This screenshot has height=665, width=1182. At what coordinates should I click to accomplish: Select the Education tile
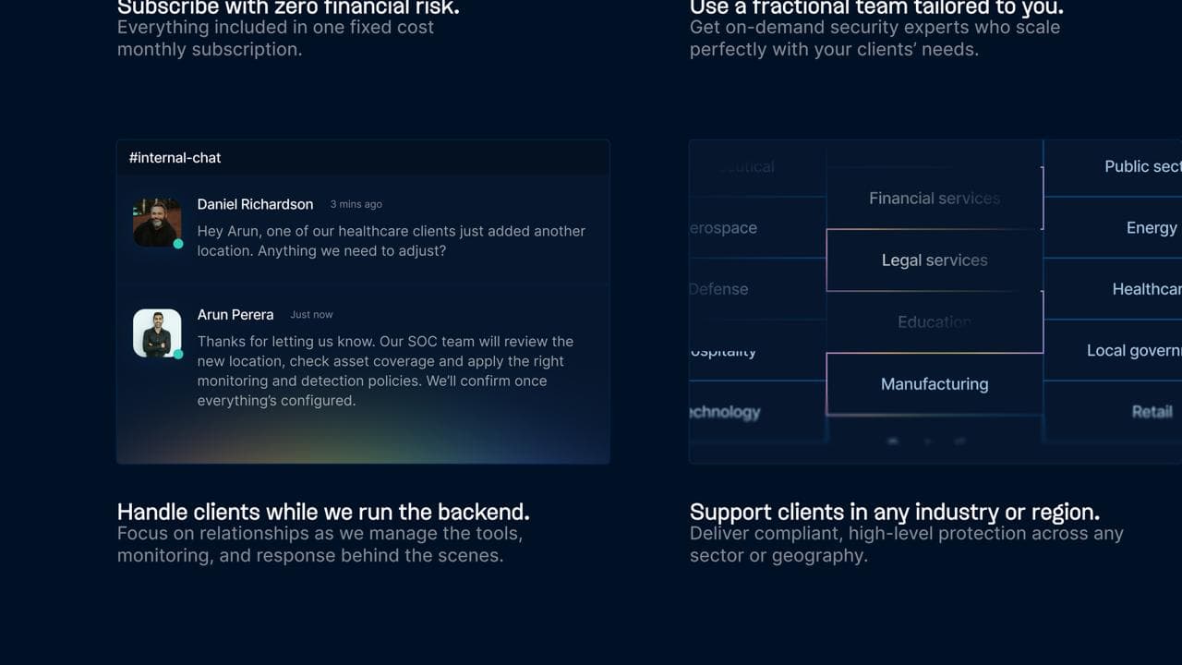pyautogui.click(x=935, y=321)
